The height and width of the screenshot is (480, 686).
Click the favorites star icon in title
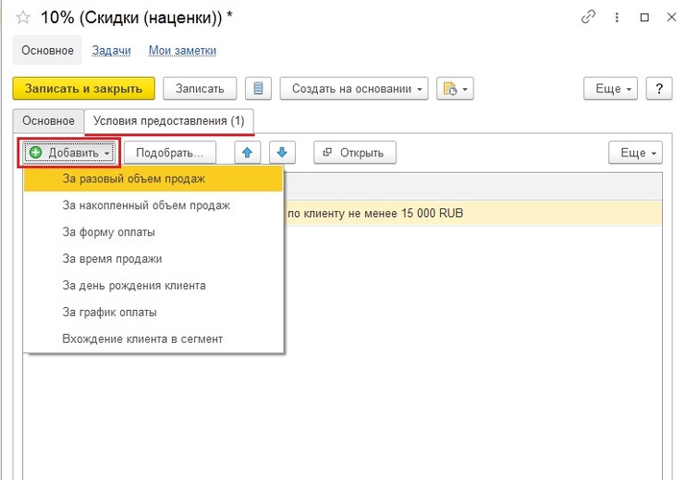click(22, 17)
